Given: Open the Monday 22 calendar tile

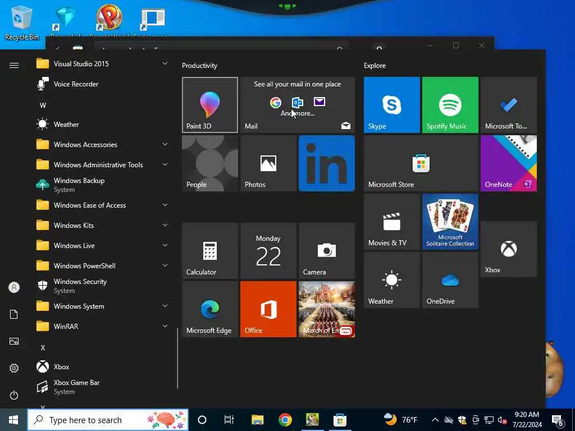Looking at the screenshot, I should coord(268,251).
